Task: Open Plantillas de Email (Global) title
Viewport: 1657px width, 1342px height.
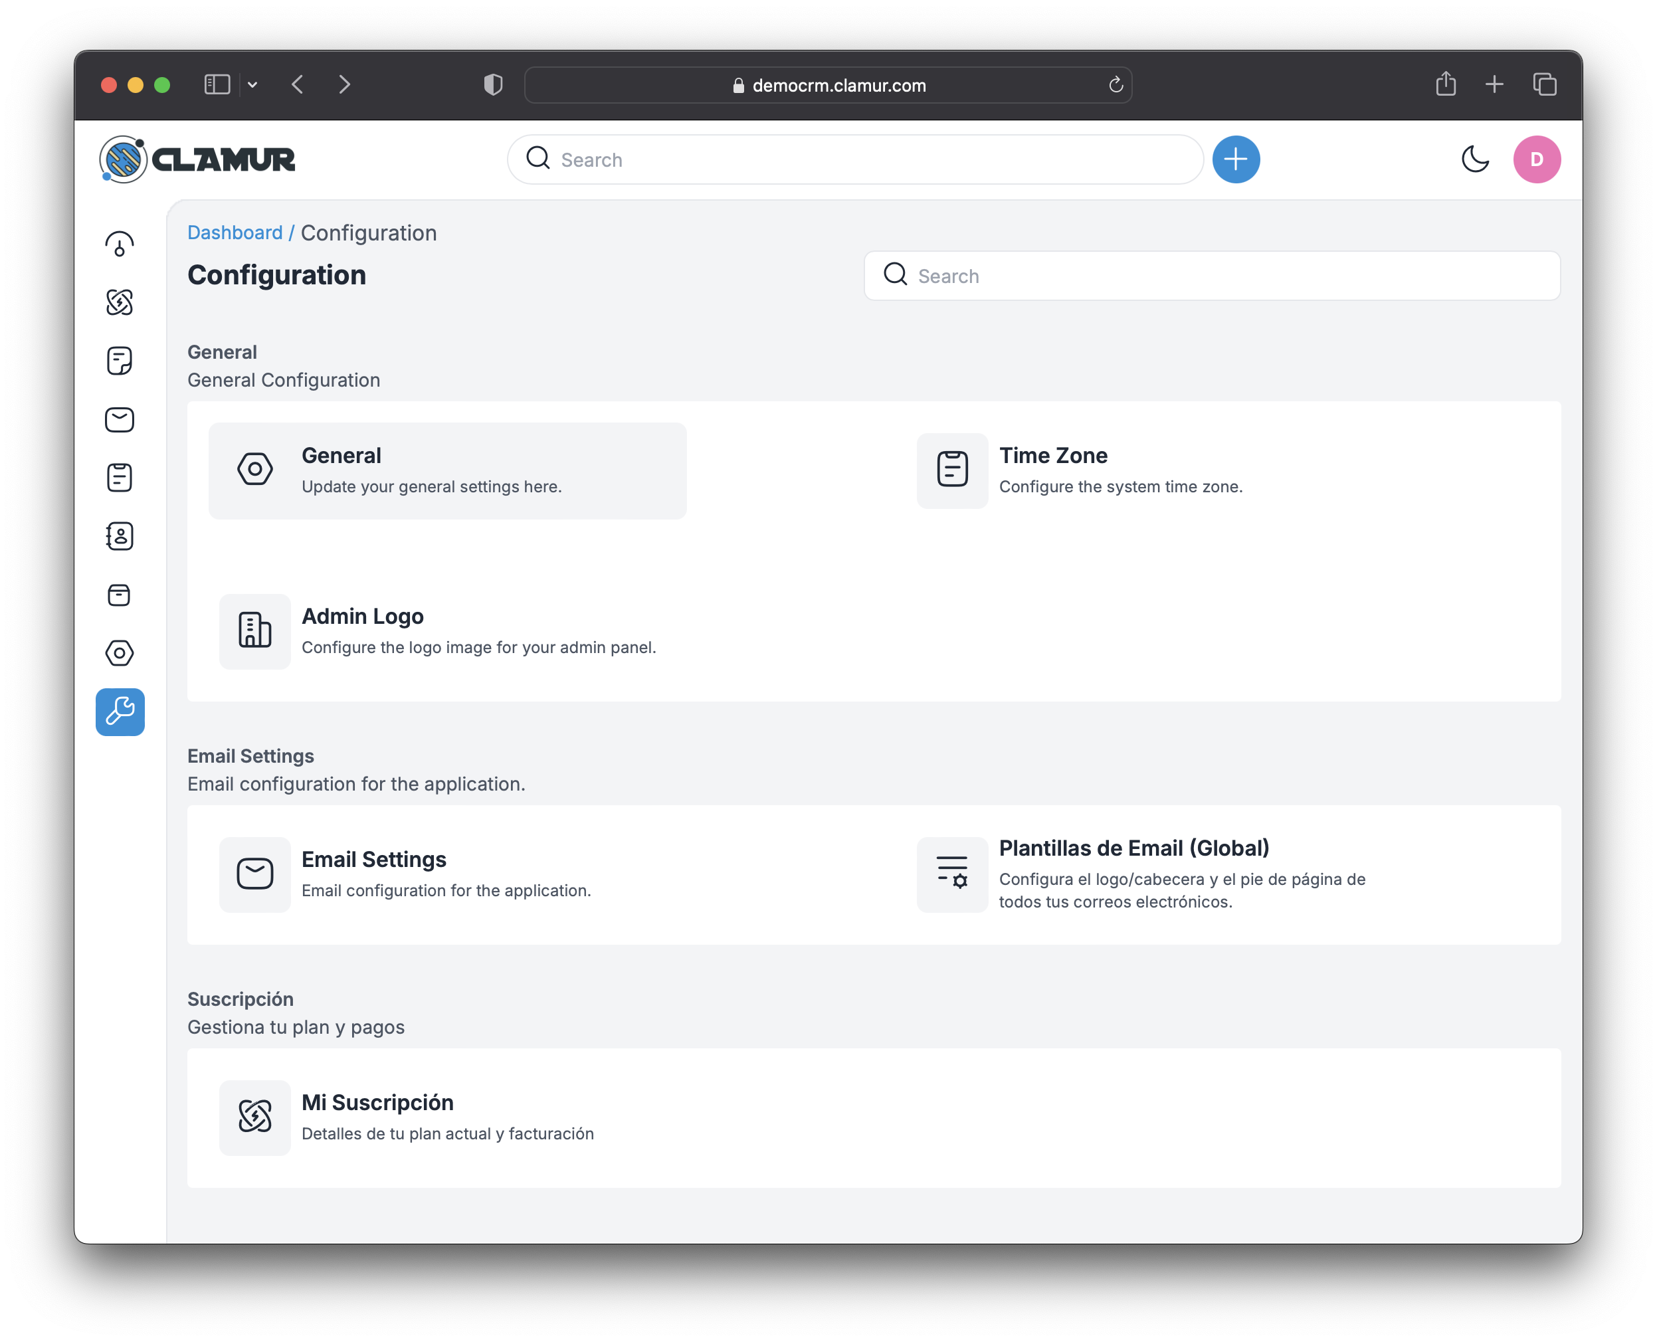Action: [x=1133, y=848]
